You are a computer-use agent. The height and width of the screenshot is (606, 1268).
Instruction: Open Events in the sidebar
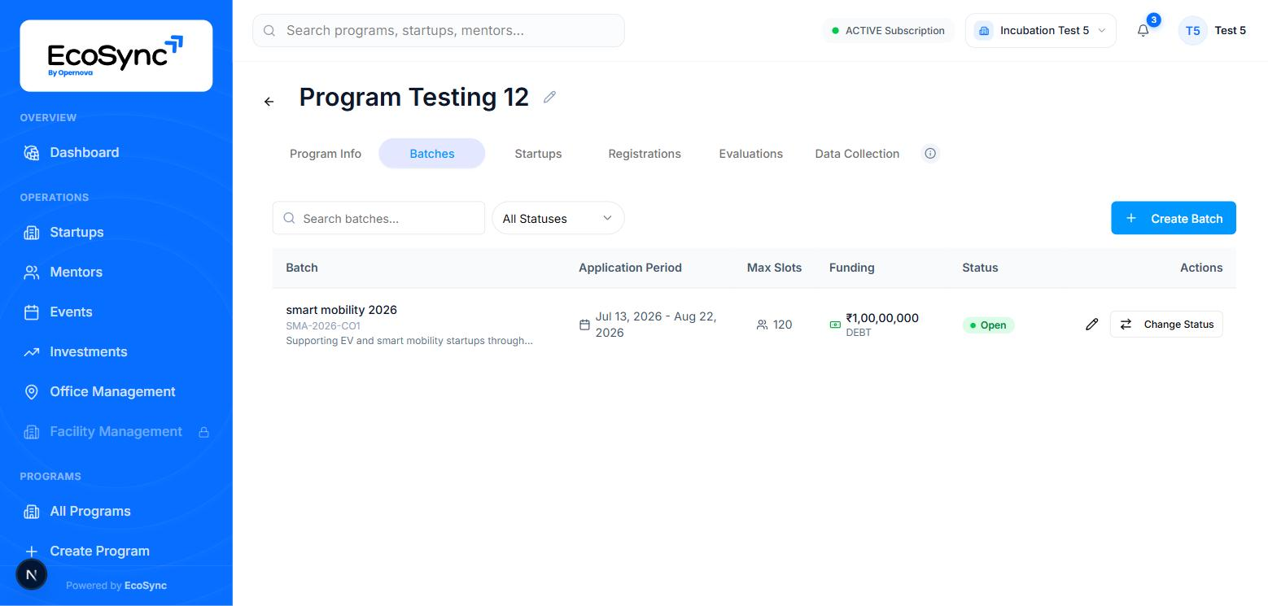(71, 312)
